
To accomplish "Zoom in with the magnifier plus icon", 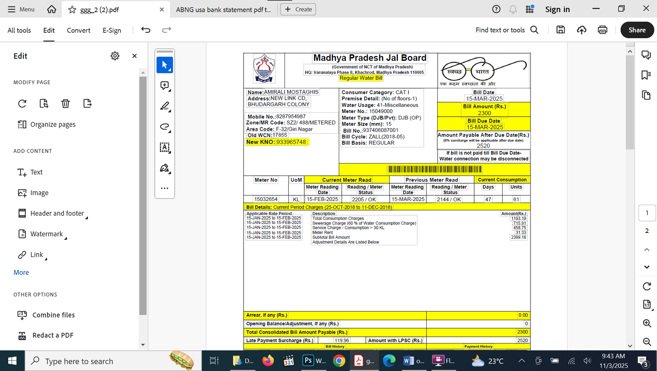I will click(646, 323).
